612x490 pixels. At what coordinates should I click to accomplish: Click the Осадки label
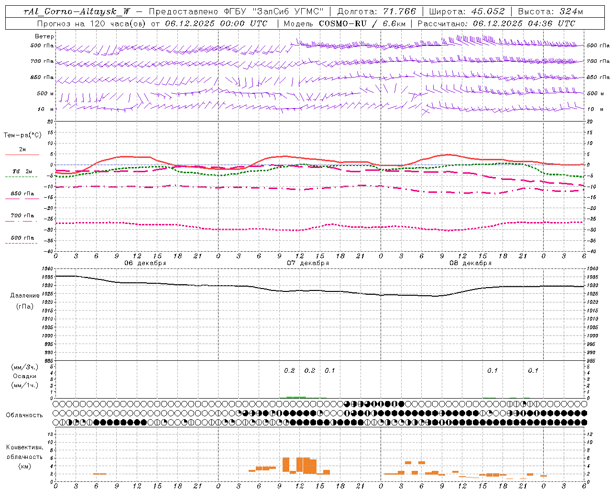click(25, 376)
